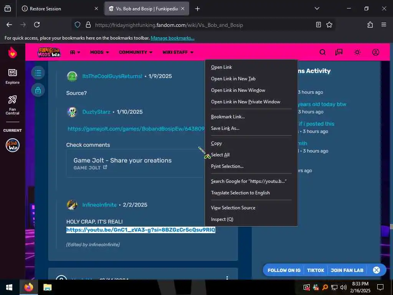Viewport: 393px width, 295px height.
Task: Choose Open Link in New Tab
Action: coord(251,79)
